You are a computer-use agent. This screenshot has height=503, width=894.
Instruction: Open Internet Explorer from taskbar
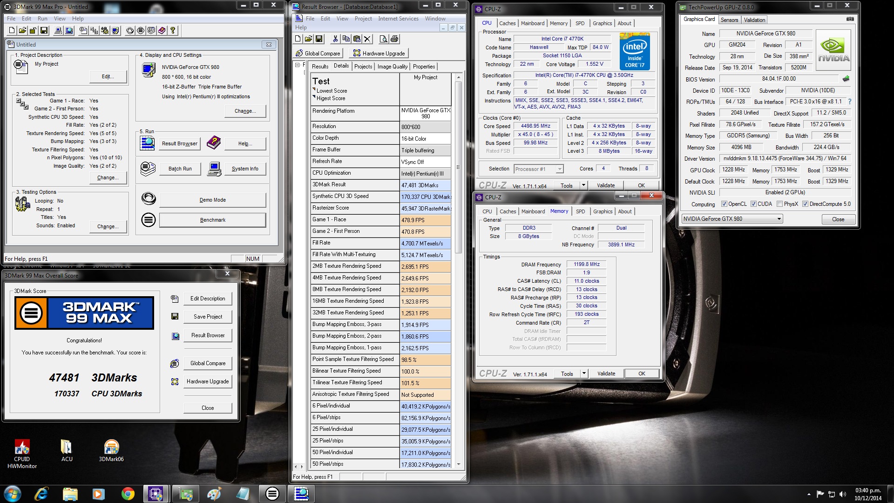[41, 494]
